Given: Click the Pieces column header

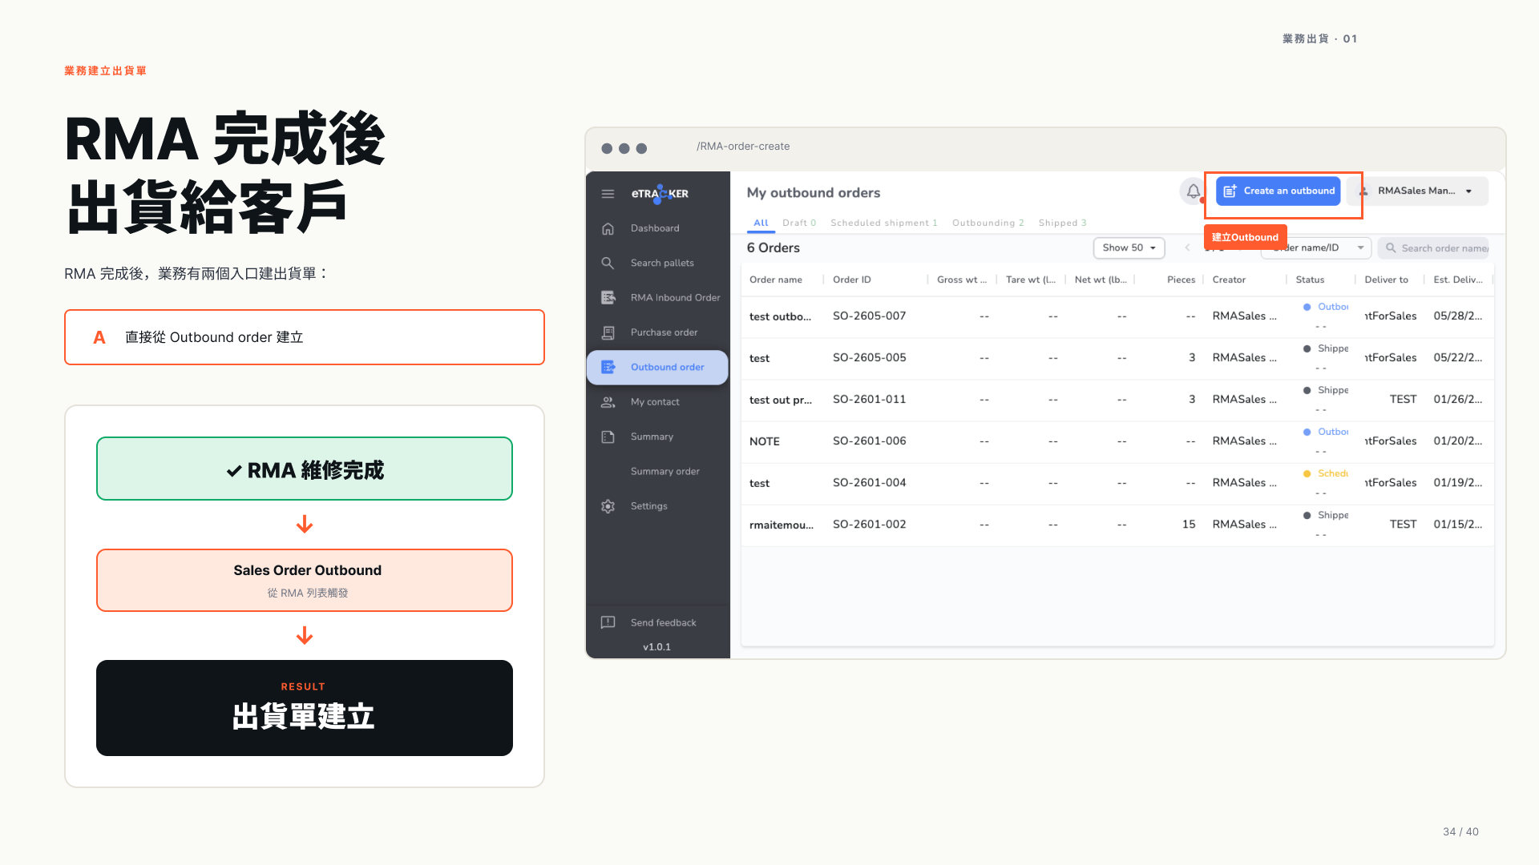Looking at the screenshot, I should [x=1181, y=280].
